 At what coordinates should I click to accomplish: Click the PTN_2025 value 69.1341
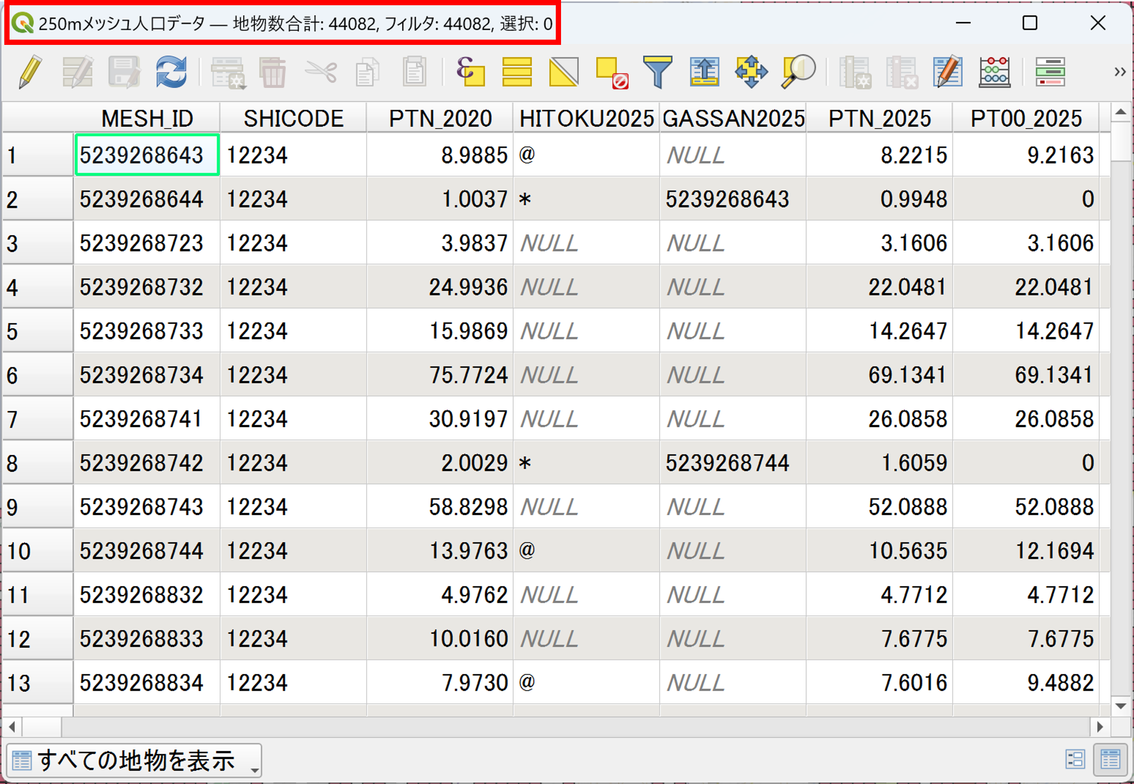880,375
